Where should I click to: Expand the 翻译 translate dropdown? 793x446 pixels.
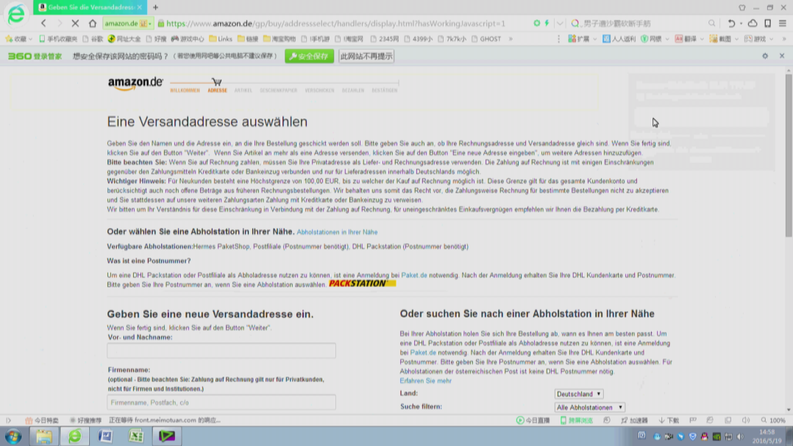(702, 39)
